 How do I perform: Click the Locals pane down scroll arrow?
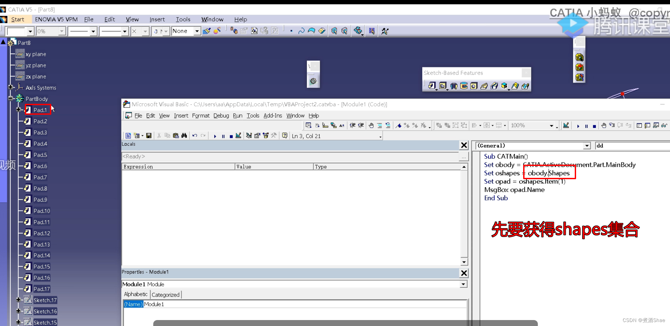(x=464, y=262)
